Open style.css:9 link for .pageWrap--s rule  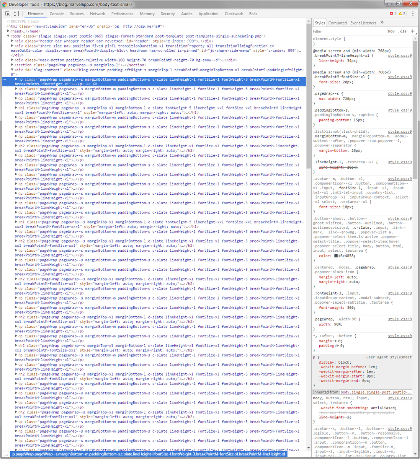coord(400,93)
